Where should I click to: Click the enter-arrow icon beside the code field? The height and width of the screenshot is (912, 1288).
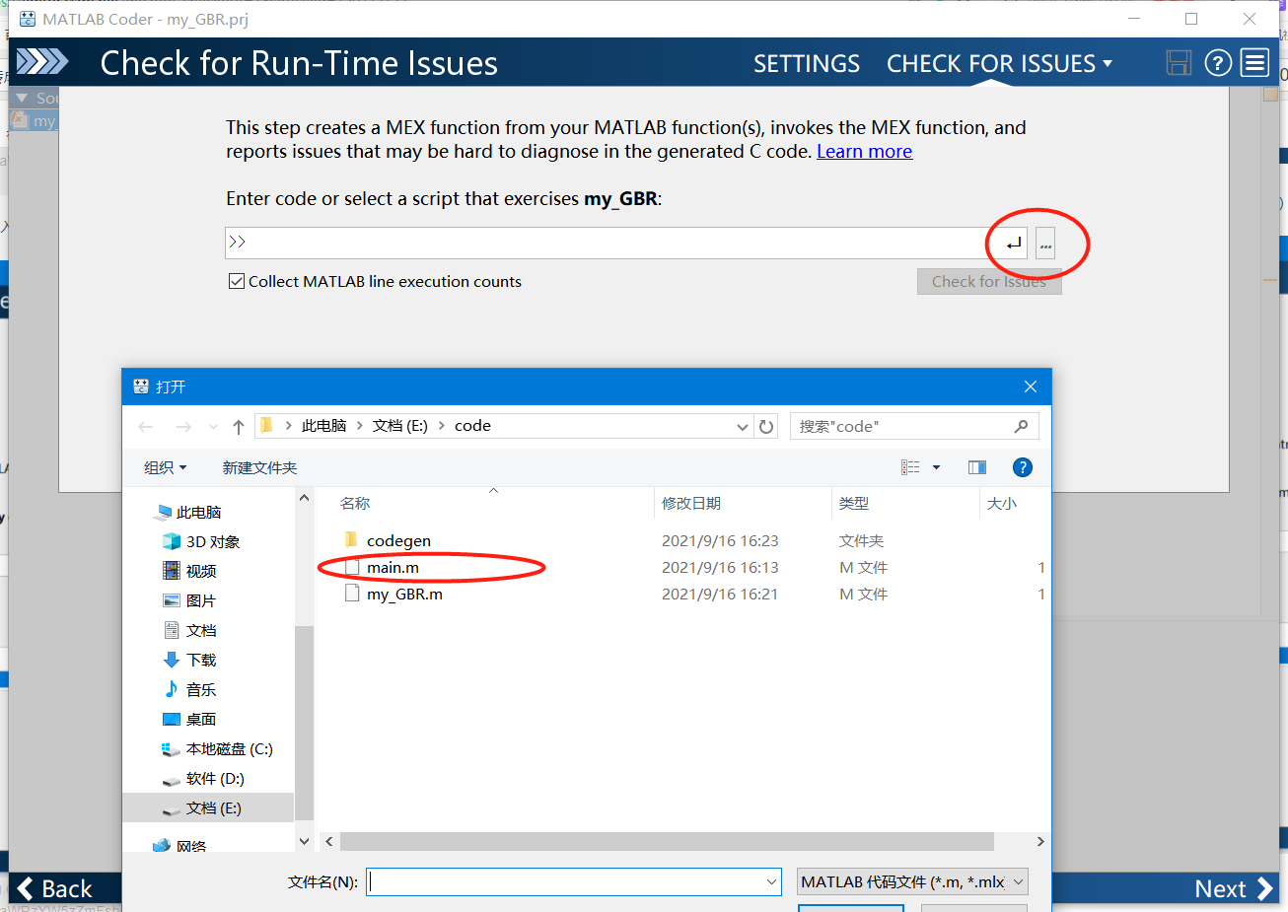pos(1010,242)
